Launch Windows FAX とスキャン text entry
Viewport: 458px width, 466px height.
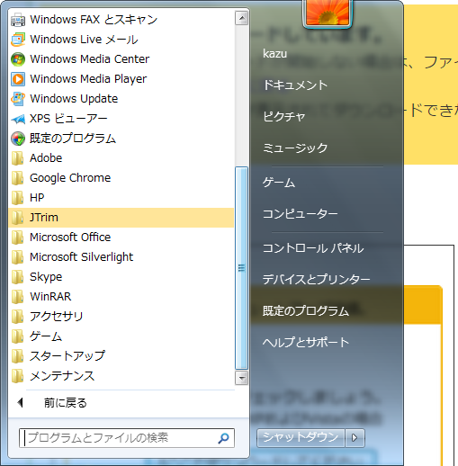pyautogui.click(x=94, y=20)
